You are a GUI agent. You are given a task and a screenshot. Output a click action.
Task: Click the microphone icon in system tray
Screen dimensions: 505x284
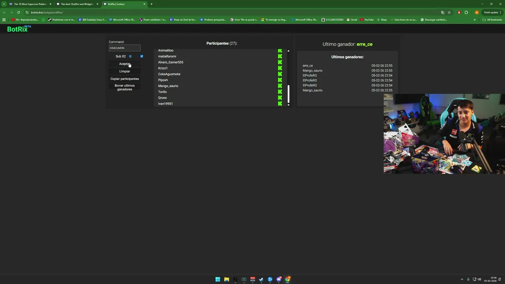click(468, 279)
